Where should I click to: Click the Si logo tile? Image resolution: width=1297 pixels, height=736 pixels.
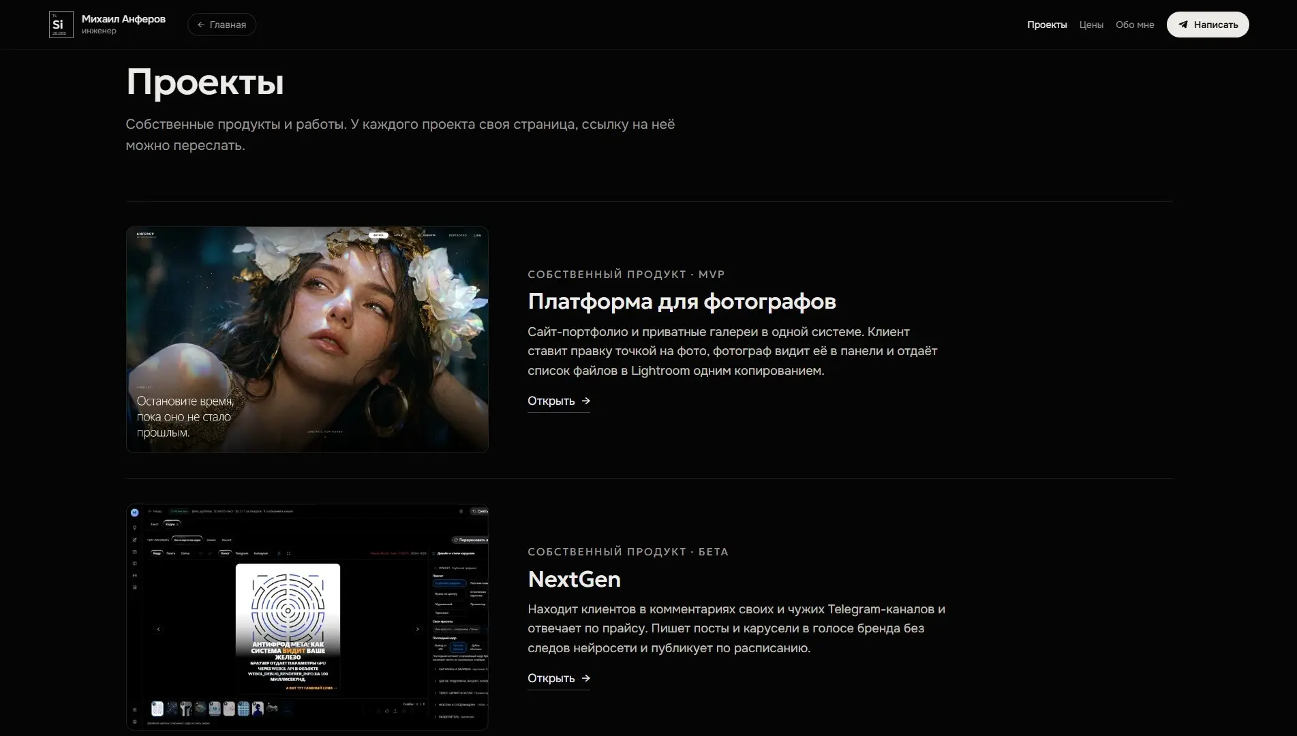(x=61, y=25)
